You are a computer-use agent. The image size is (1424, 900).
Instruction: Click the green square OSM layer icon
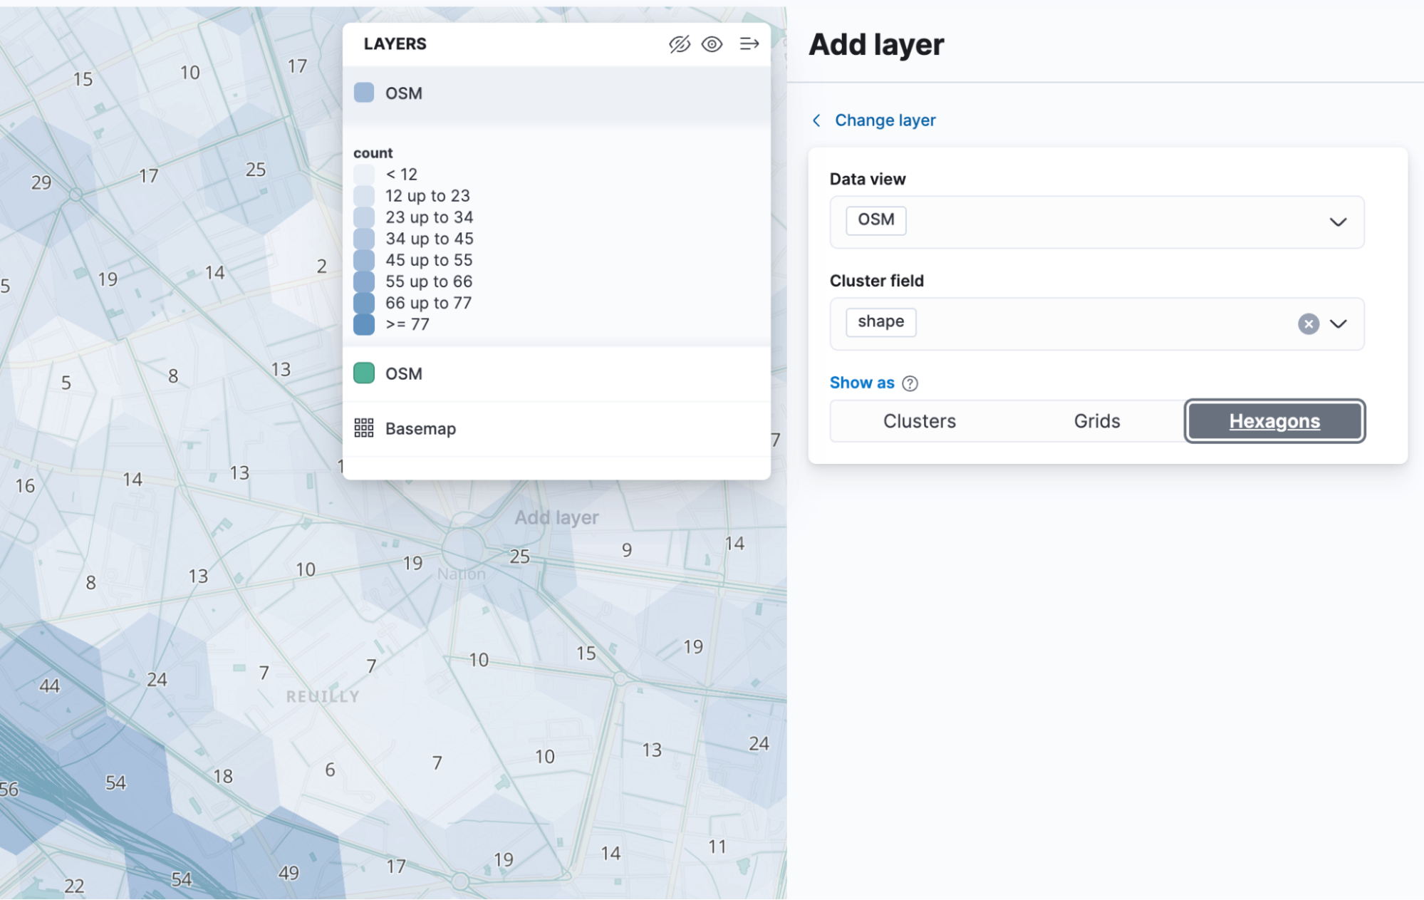366,373
